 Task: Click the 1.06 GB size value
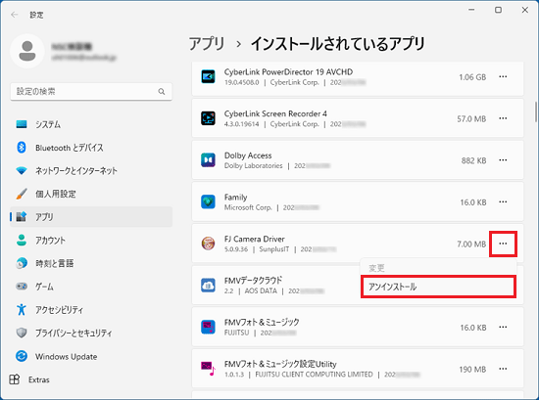pos(472,77)
